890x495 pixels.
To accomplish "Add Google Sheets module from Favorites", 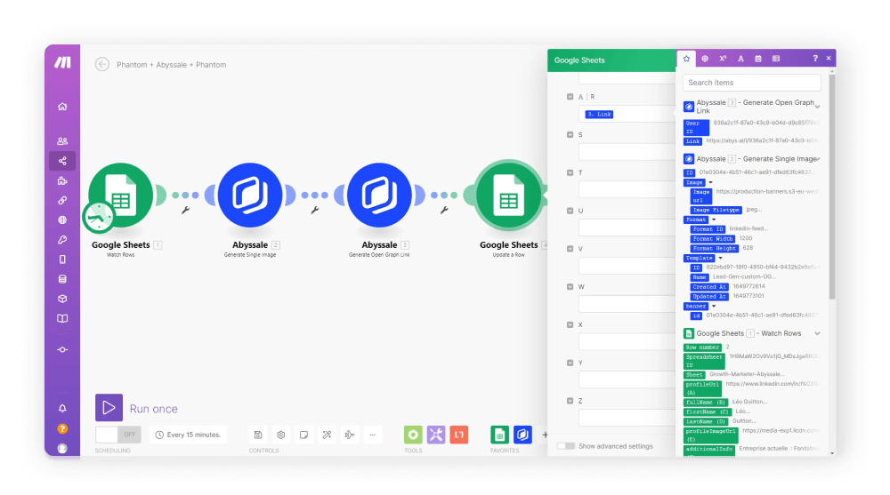I will pos(499,435).
